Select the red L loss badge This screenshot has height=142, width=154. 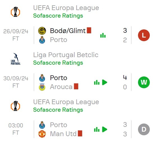[x=144, y=35]
